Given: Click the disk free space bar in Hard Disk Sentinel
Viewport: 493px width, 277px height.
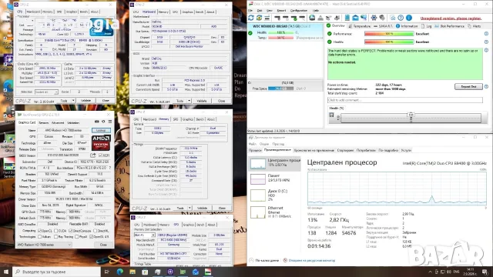Looking at the screenshot, I should tap(280, 88).
